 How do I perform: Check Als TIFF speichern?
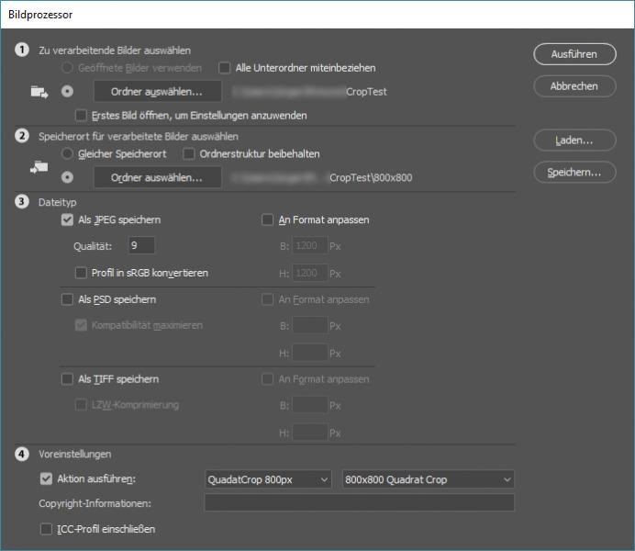[67, 379]
